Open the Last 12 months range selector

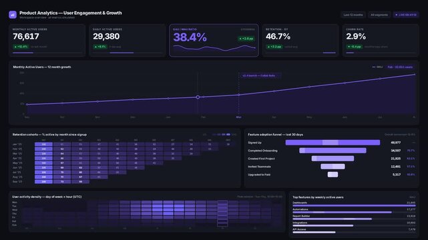coord(353,15)
